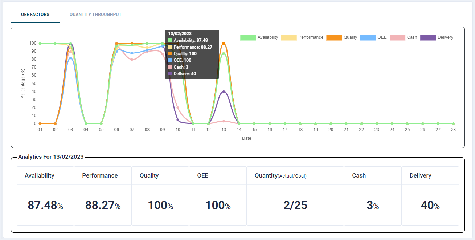Click the Delivery 40% card
Screen dimensions: 475x240
tap(430, 196)
